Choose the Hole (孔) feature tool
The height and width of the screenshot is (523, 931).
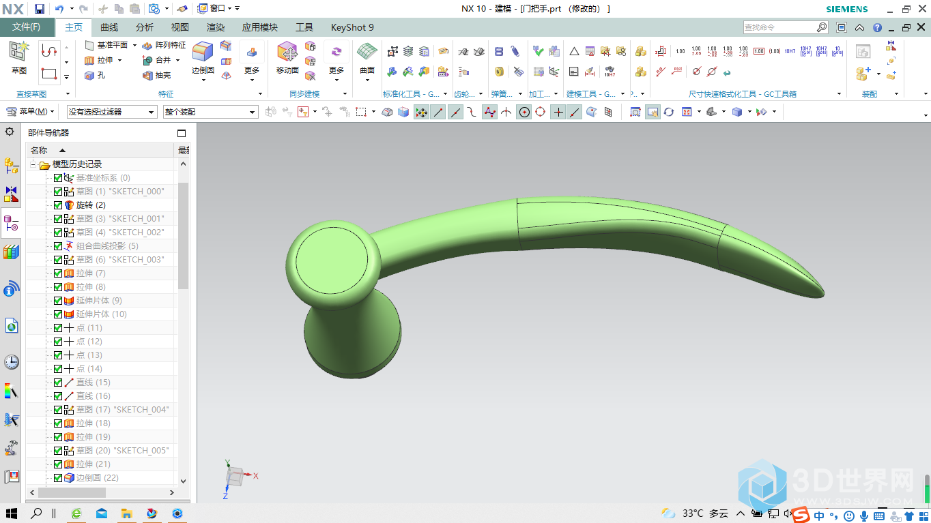tap(95, 75)
